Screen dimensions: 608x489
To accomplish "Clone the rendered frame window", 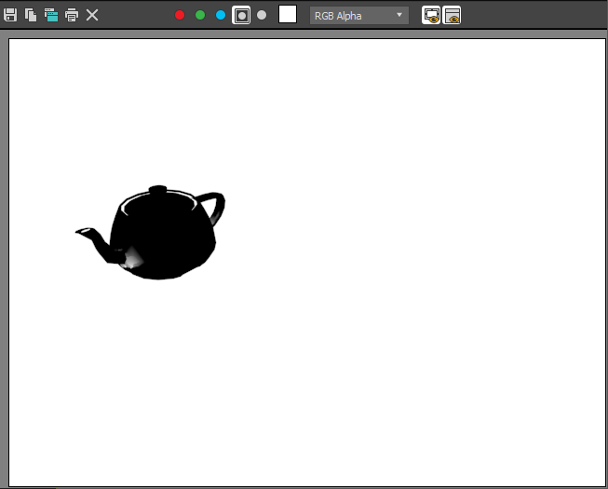I will coord(51,15).
